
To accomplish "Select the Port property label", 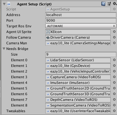I will pos(10,20).
